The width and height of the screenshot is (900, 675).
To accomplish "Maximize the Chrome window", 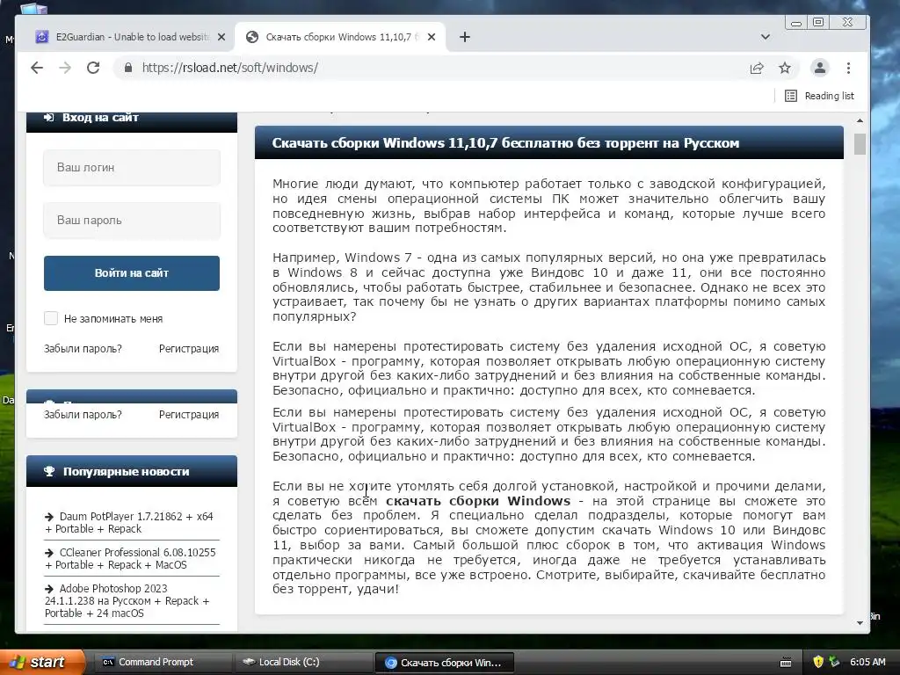I will tap(818, 22).
